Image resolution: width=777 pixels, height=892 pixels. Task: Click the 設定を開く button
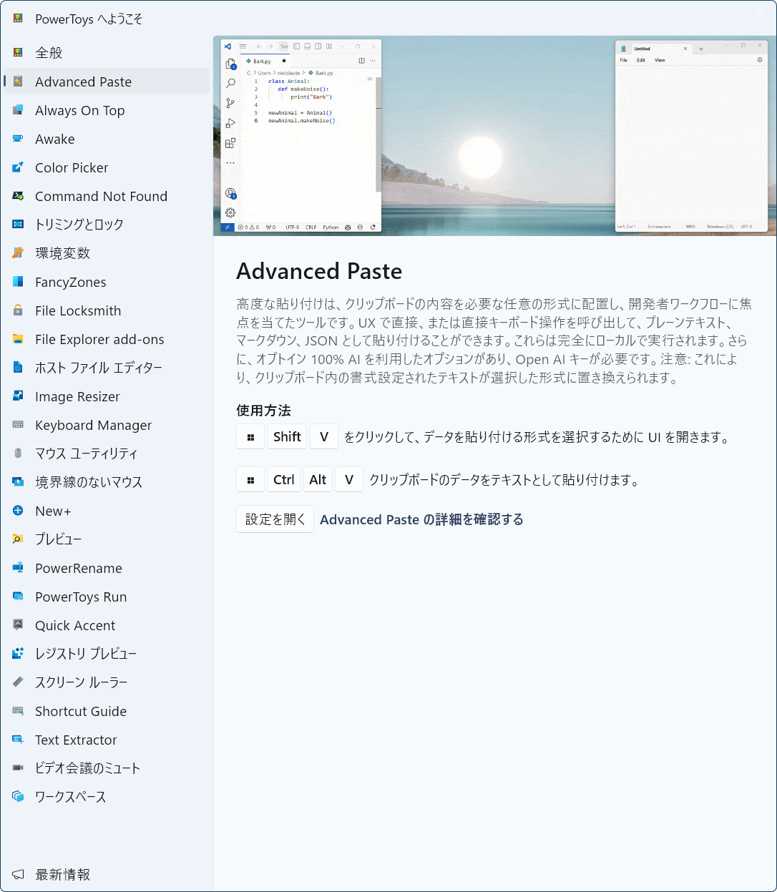(x=275, y=519)
